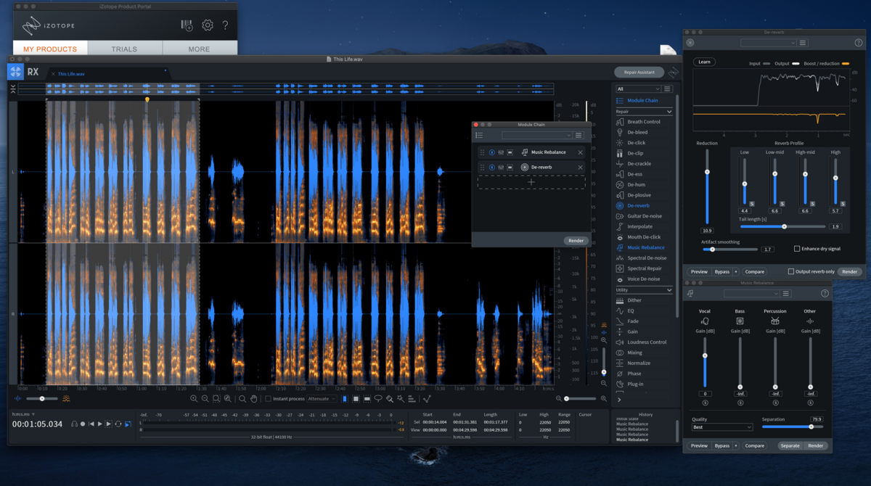Click the Record button in transport
The height and width of the screenshot is (486, 871).
point(83,424)
